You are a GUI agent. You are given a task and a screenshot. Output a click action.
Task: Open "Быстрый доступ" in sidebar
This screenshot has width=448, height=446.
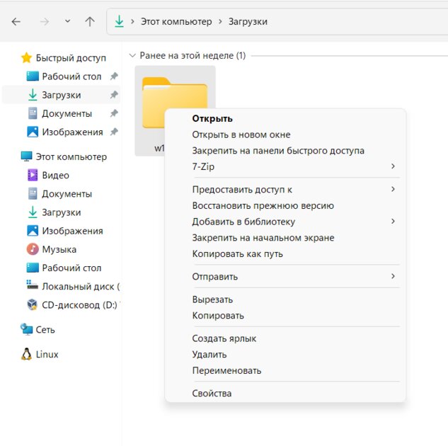click(71, 58)
